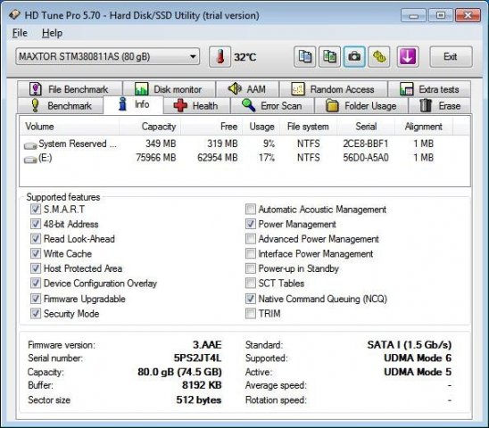The width and height of the screenshot is (489, 428).
Task: Toggle the Host Protected Area checkbox
Action: click(35, 268)
